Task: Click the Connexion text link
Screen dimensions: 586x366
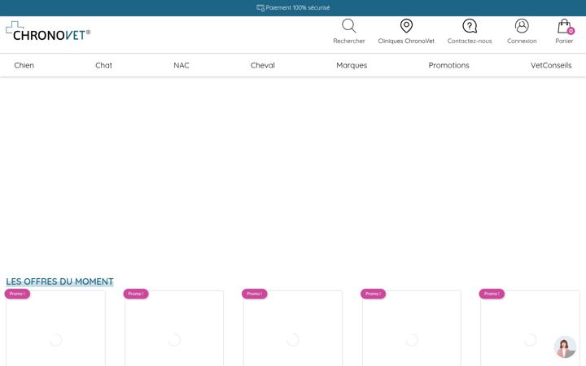Action: tap(522, 41)
